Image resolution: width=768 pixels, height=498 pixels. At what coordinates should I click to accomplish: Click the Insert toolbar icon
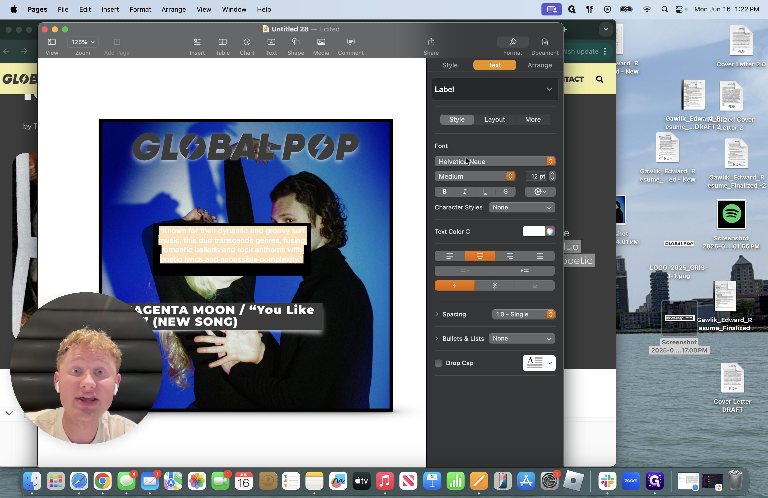point(197,42)
